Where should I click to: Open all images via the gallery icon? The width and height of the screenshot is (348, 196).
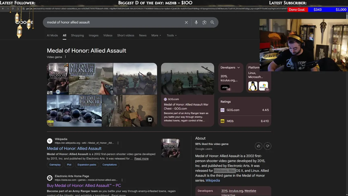pyautogui.click(x=150, y=120)
